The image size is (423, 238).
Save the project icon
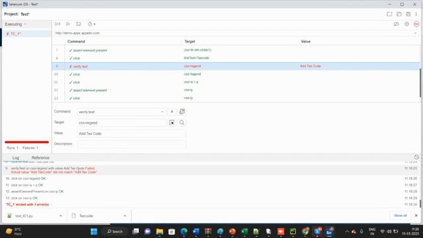pos(408,14)
